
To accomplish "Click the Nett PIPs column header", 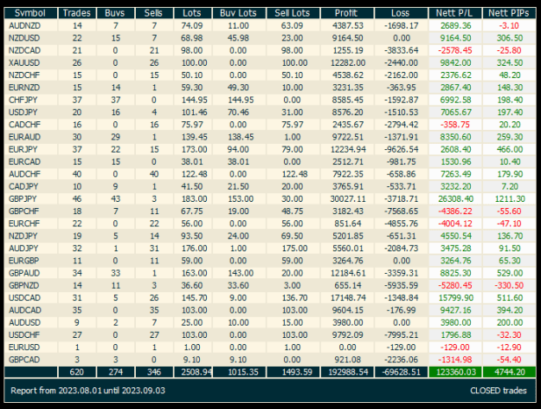I will pos(509,13).
